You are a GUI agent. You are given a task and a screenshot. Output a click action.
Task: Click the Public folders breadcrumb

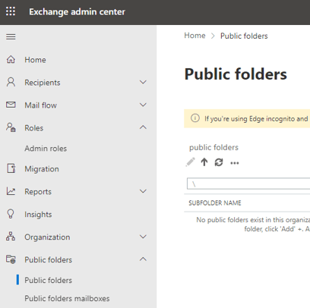pyautogui.click(x=244, y=36)
